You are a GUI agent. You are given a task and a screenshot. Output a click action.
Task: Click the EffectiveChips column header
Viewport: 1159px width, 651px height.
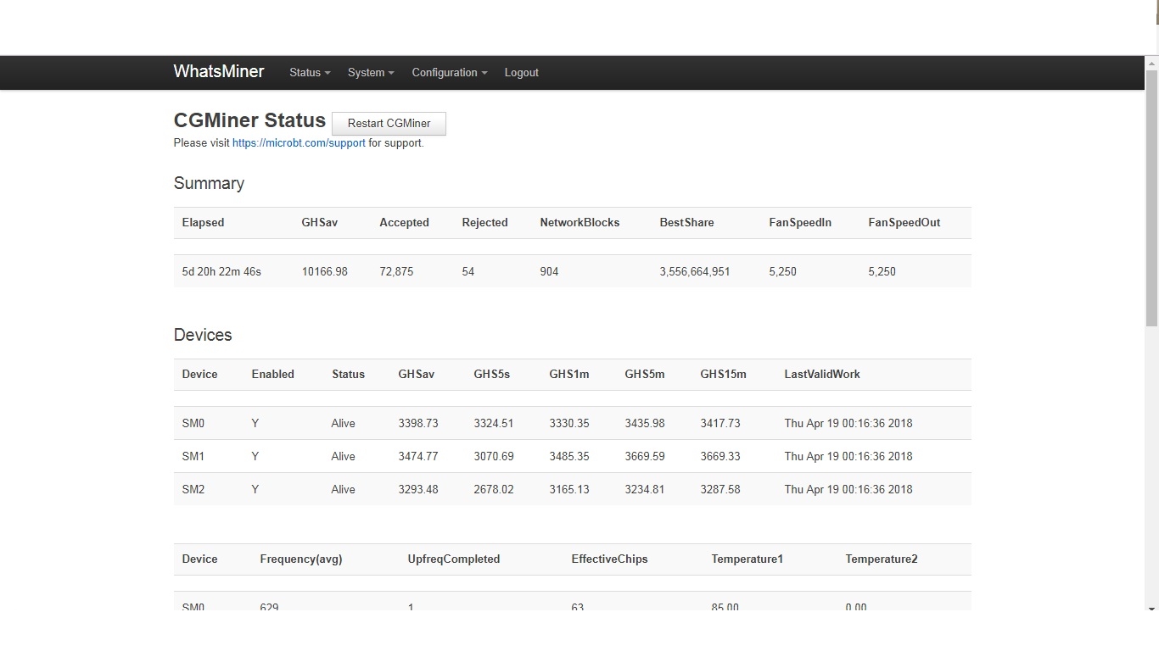coord(609,559)
